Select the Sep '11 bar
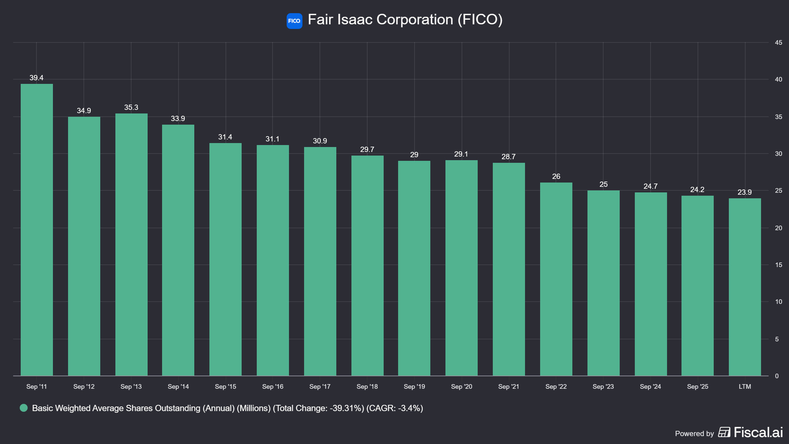 click(x=37, y=230)
